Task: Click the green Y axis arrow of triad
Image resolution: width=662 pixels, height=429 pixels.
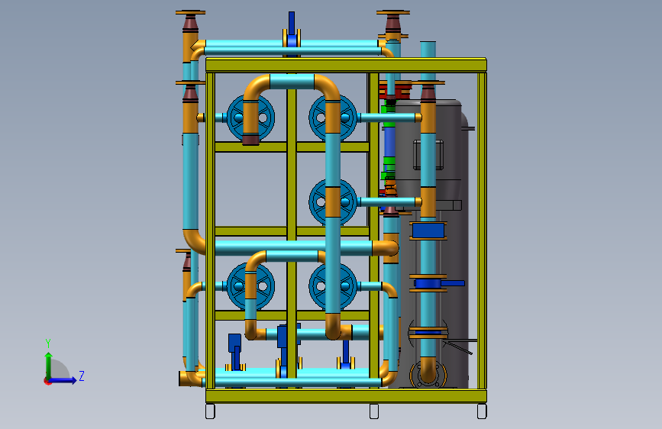Action: (x=49, y=365)
